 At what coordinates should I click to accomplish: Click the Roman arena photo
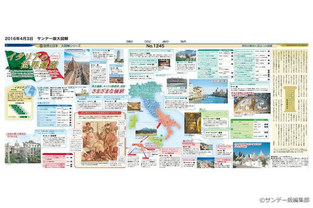[176, 82]
